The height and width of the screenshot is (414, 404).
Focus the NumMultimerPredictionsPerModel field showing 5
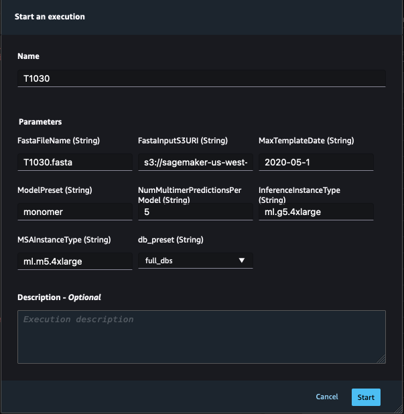[196, 212]
